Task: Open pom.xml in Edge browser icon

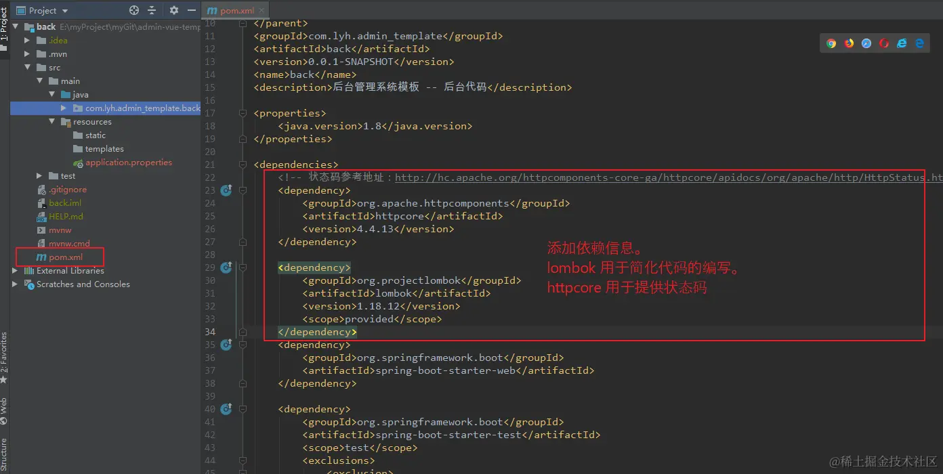Action: pyautogui.click(x=919, y=43)
